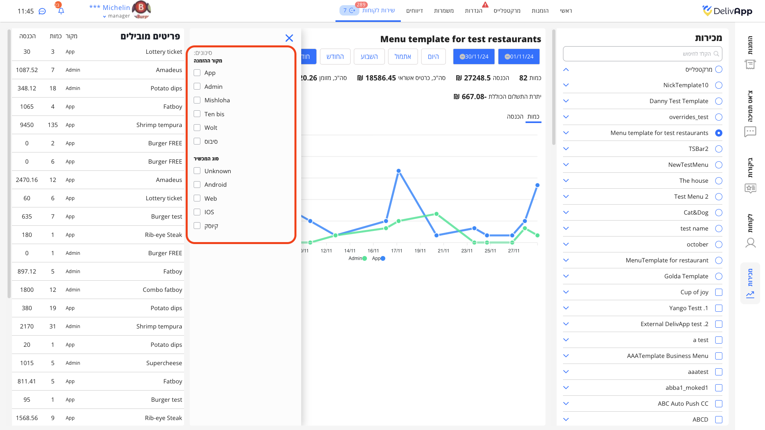Check the Android device type filter
765x430 pixels.
pos(197,185)
